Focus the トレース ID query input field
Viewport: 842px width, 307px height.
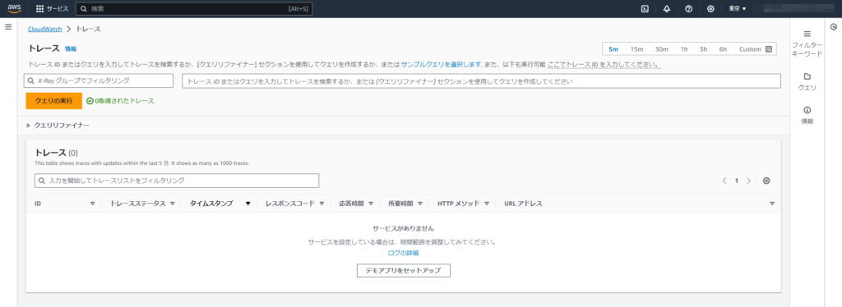(481, 81)
